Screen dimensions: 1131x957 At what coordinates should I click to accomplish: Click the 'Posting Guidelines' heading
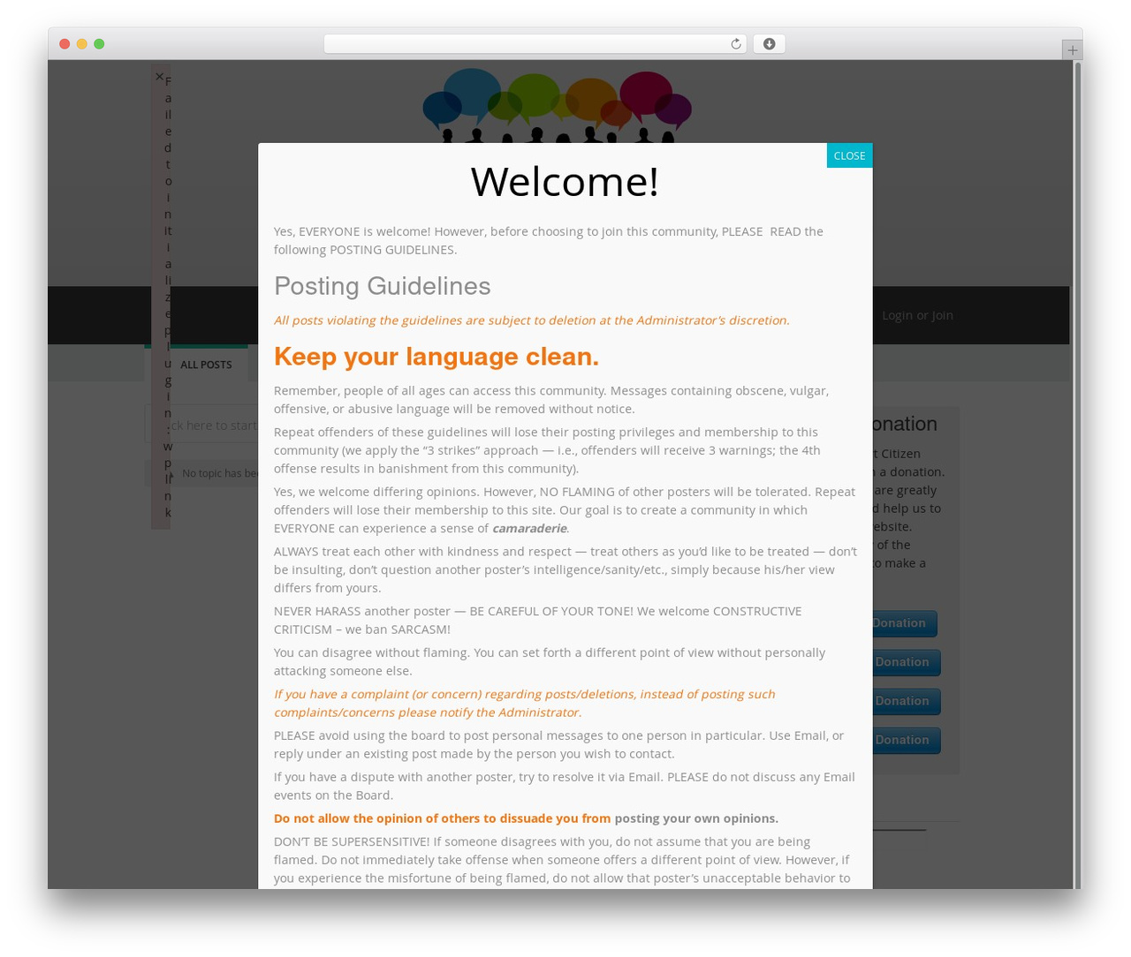coord(382,286)
